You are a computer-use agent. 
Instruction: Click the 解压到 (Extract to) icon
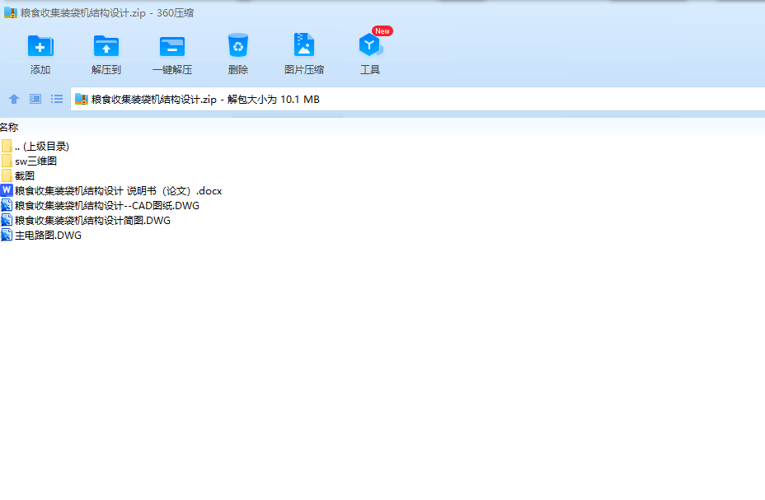point(106,47)
